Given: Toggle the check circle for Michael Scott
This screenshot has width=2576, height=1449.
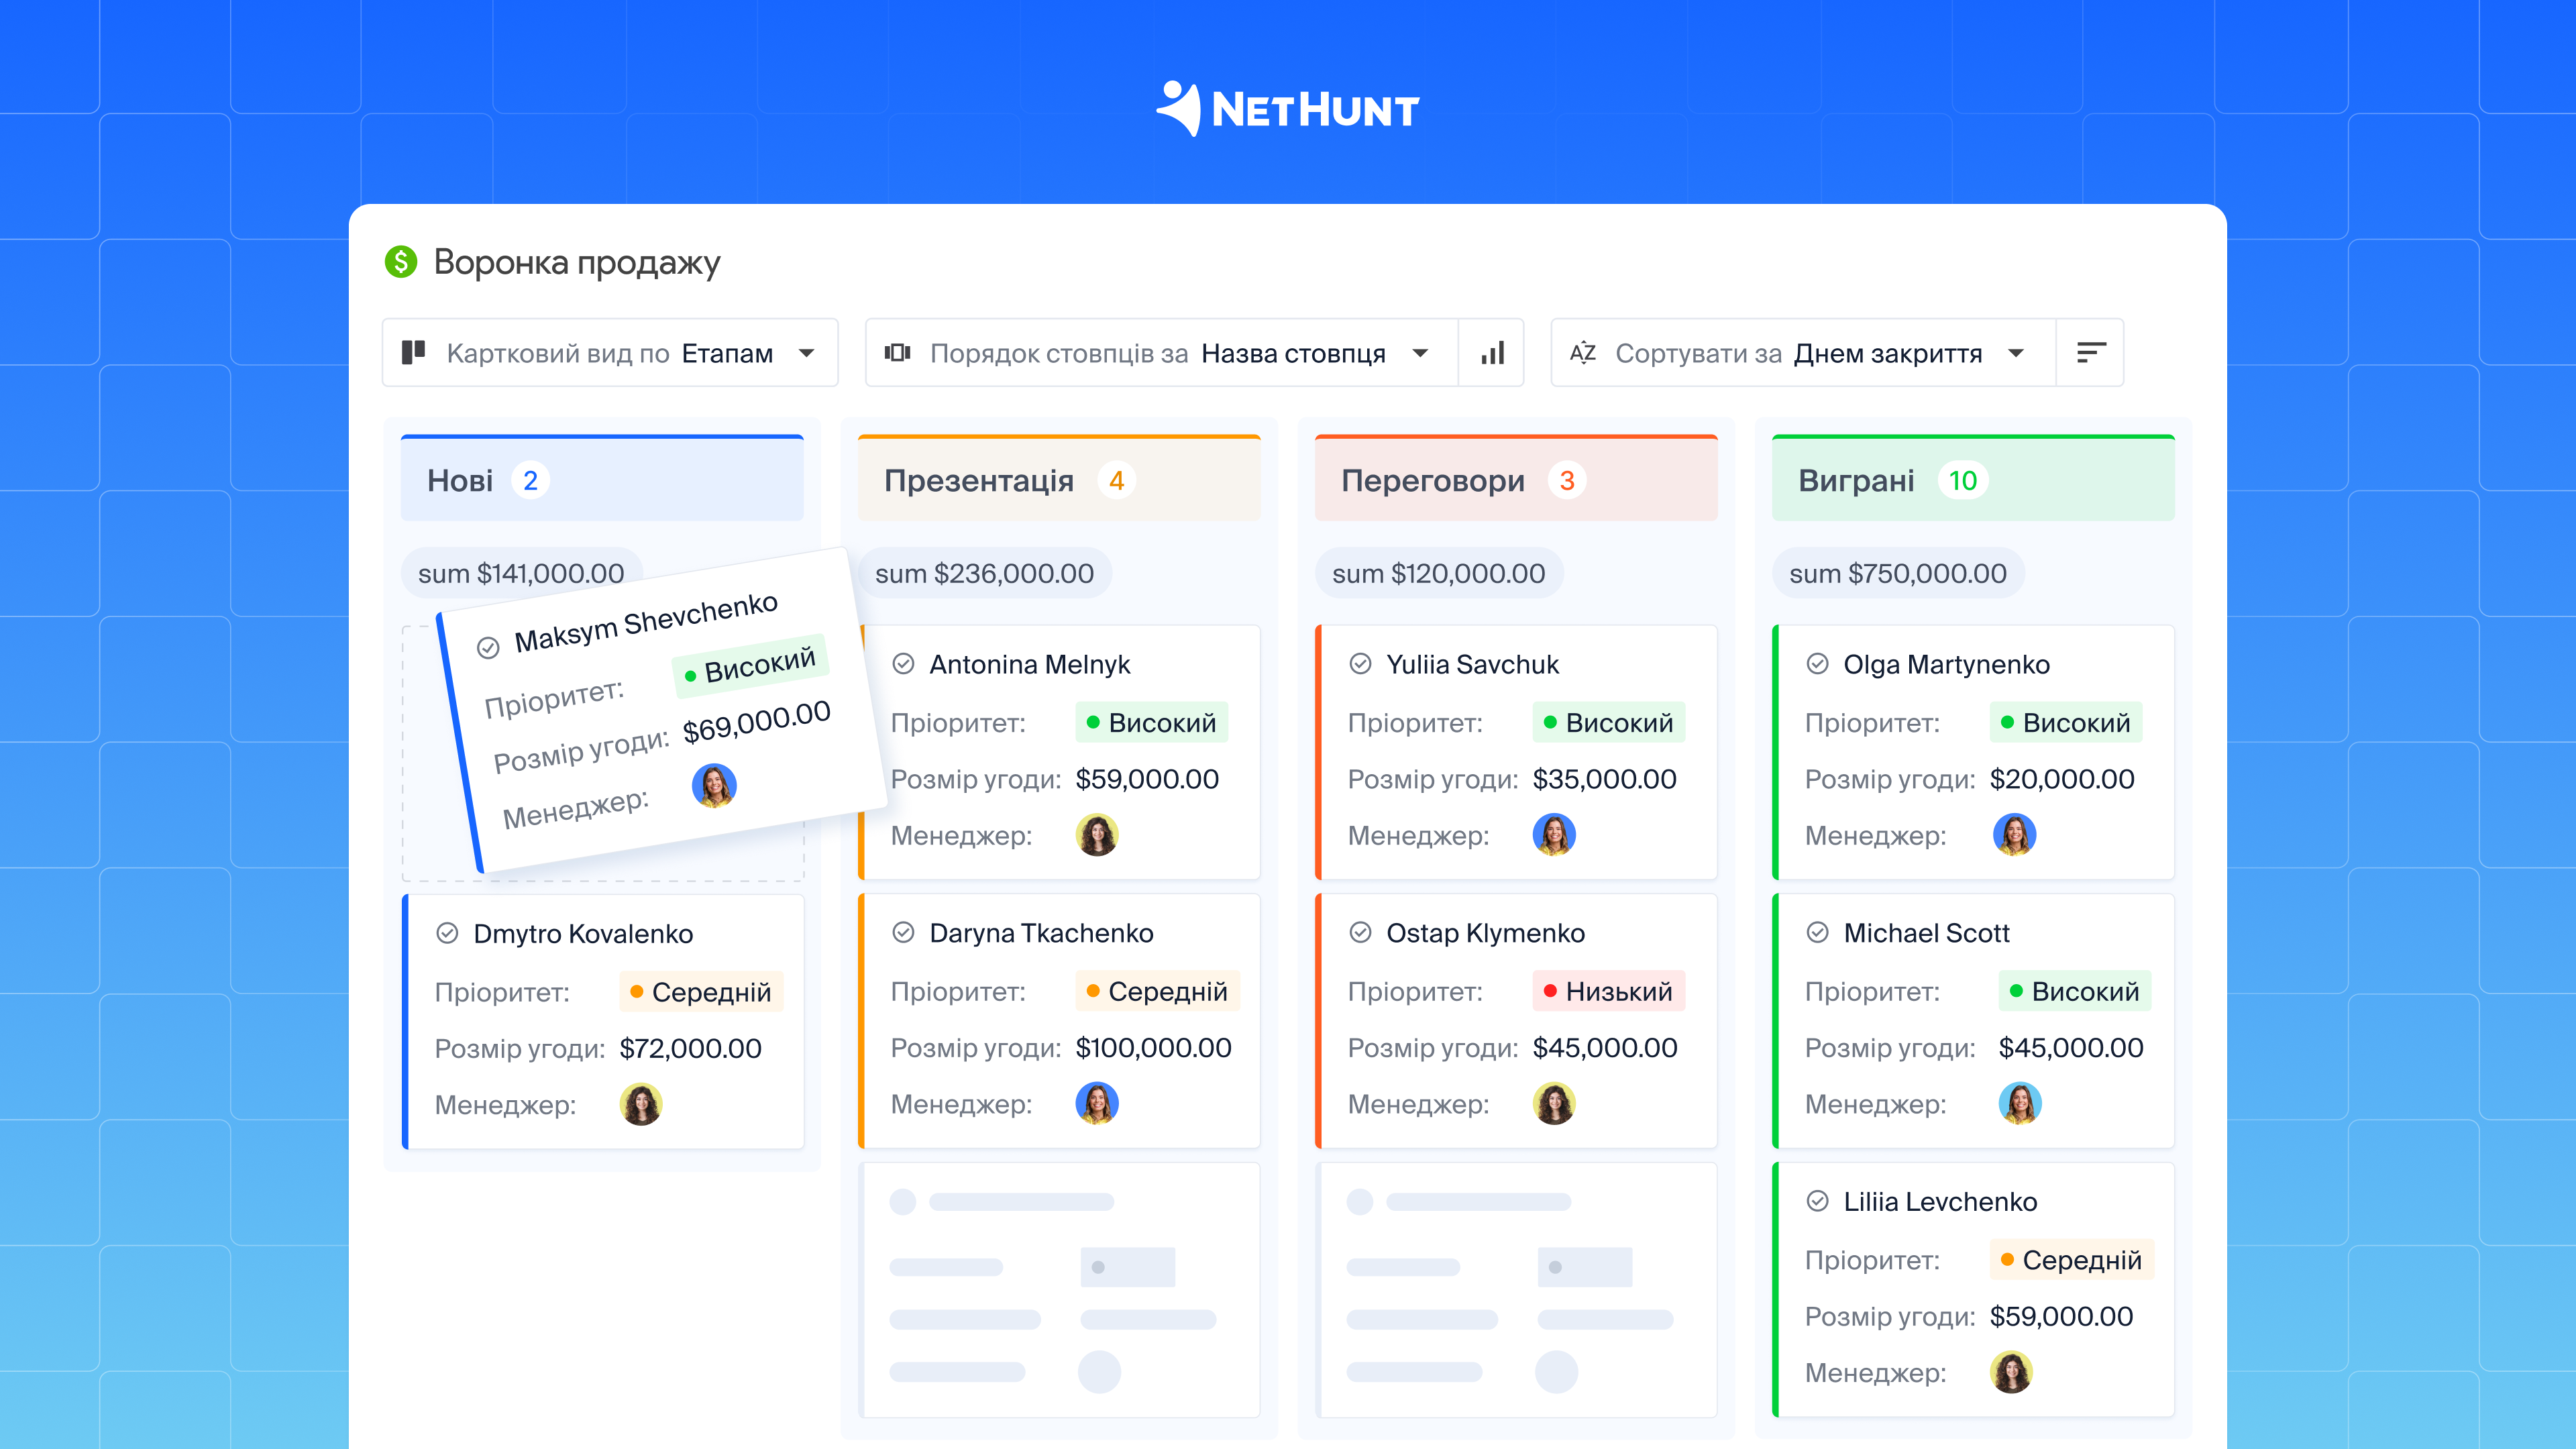Looking at the screenshot, I should (x=1818, y=933).
